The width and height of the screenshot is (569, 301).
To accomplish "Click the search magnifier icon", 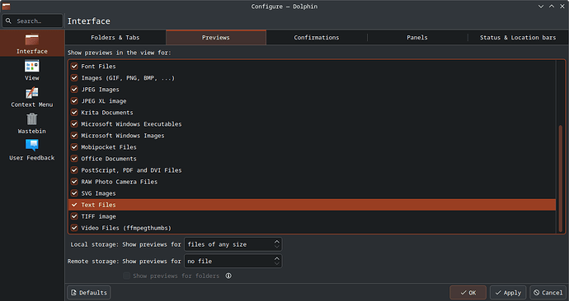I will point(9,21).
